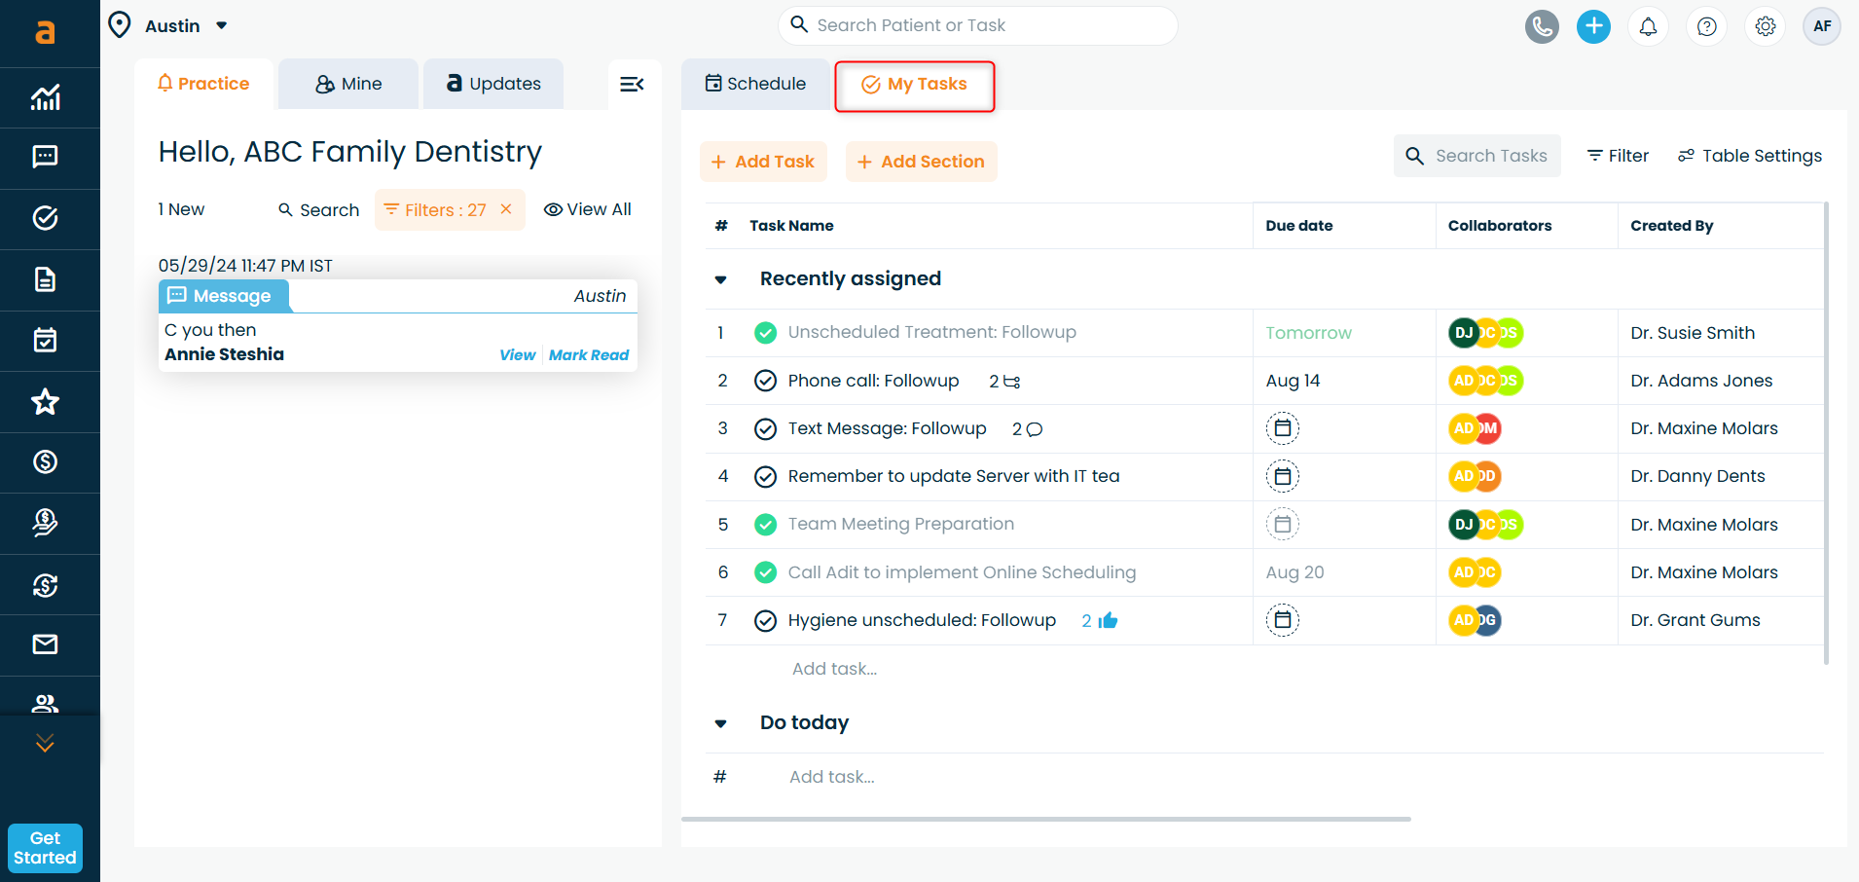Screen dimensions: 1859x882
Task: Open the settings gear icon
Action: pyautogui.click(x=1765, y=26)
